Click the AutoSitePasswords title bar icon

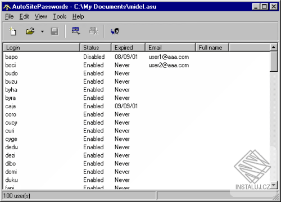[7, 7]
